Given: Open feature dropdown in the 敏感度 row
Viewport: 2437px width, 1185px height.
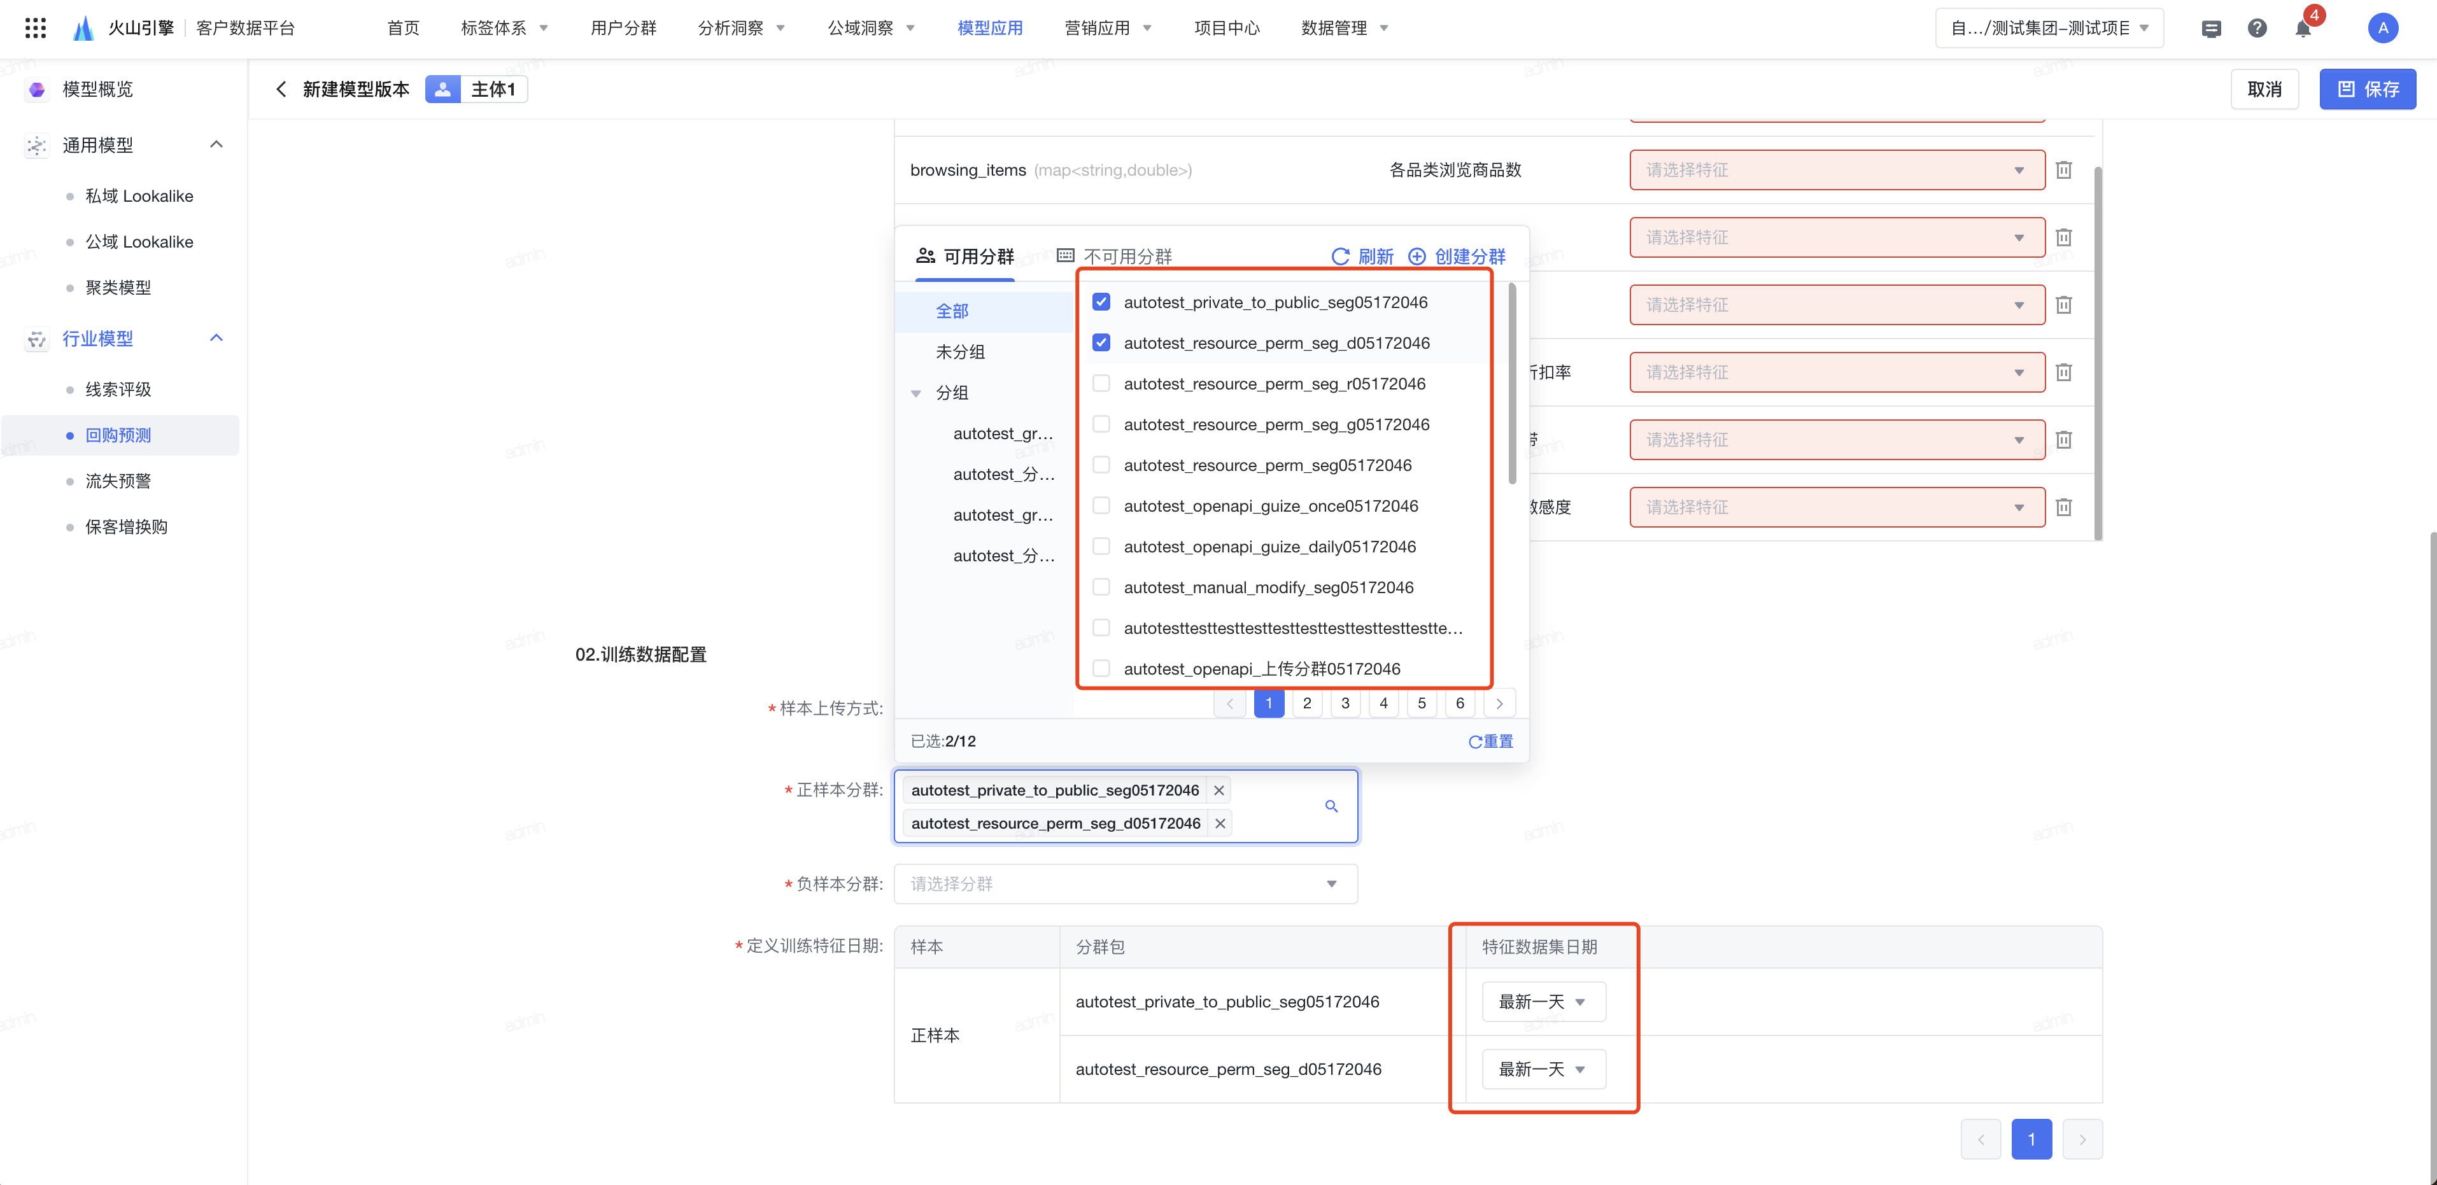Looking at the screenshot, I should pos(1837,508).
